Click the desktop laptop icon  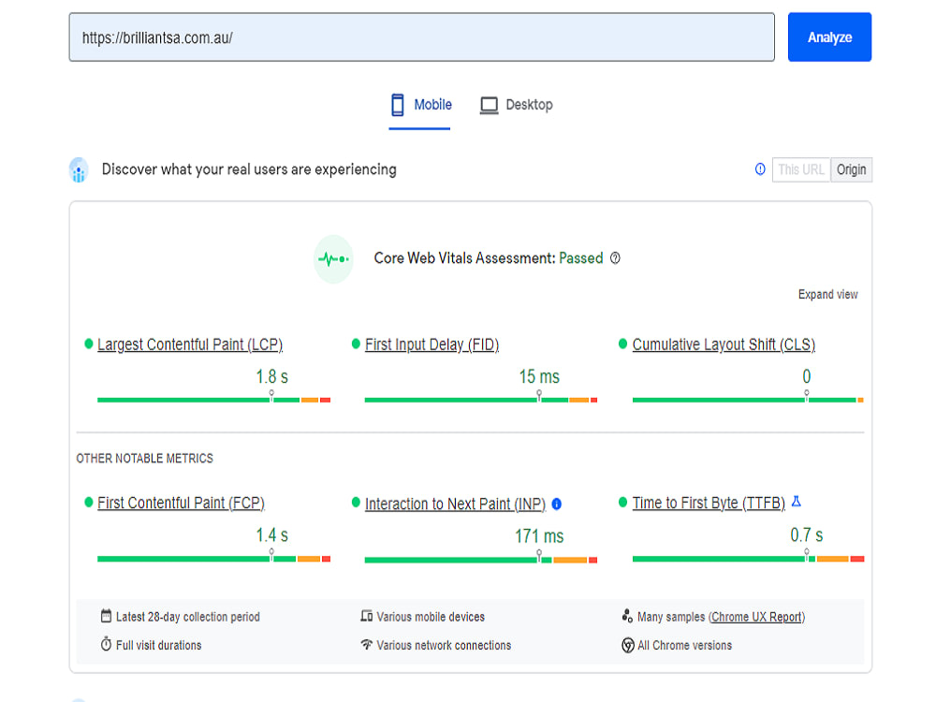point(489,106)
